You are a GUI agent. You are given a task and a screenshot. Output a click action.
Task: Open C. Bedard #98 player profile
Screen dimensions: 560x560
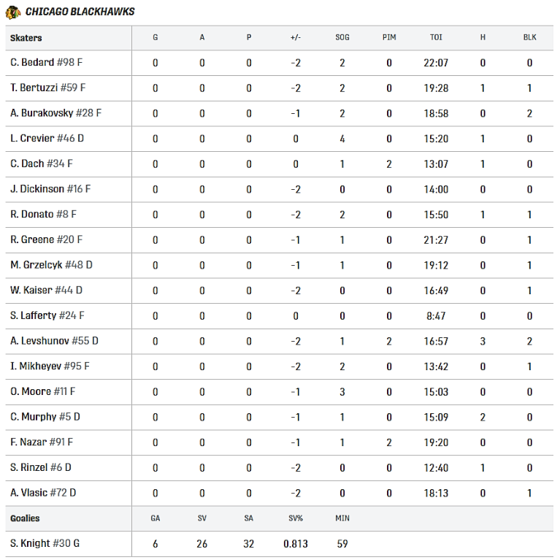point(46,63)
